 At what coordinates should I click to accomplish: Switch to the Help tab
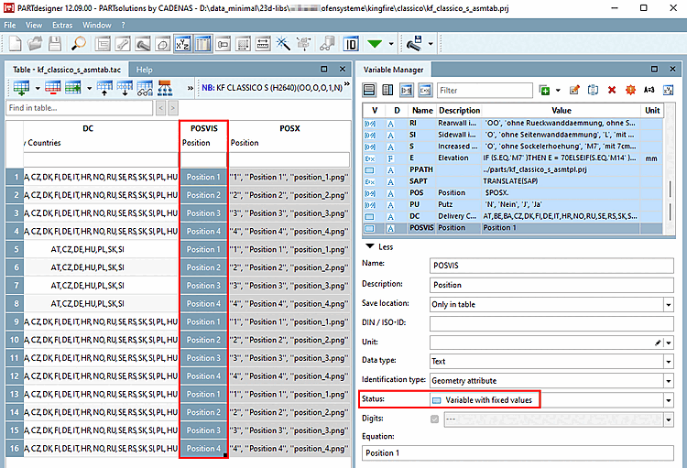(x=144, y=69)
